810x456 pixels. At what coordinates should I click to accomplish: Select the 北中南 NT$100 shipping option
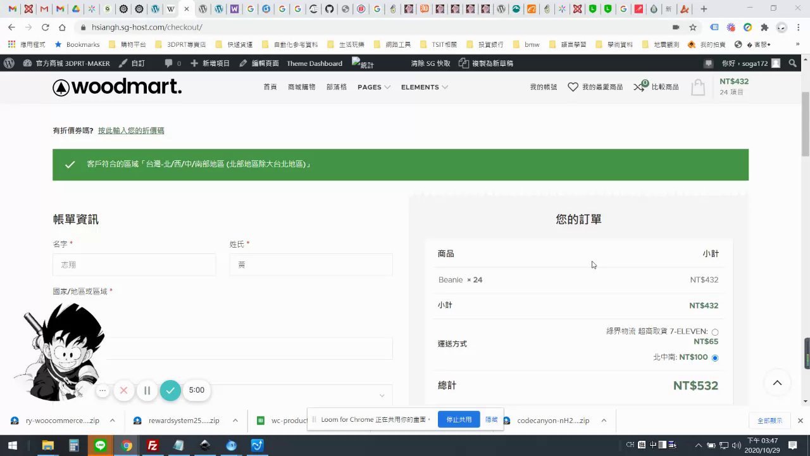[x=715, y=358]
